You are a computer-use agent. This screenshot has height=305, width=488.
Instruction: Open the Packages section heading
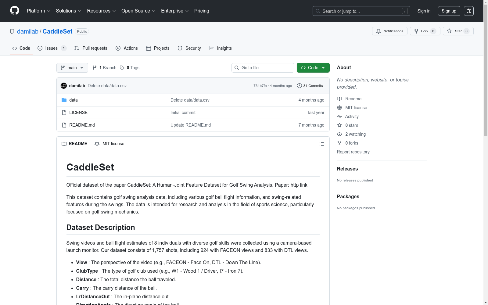click(348, 196)
